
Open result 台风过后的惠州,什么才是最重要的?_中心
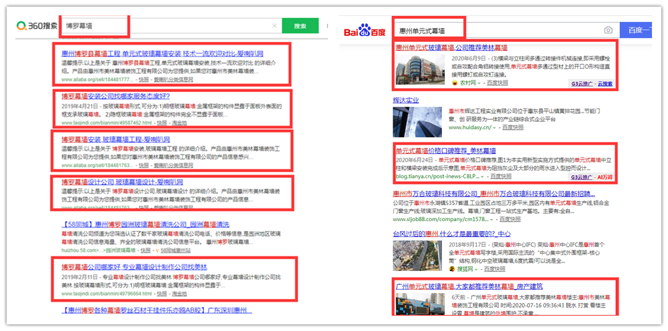(451, 234)
